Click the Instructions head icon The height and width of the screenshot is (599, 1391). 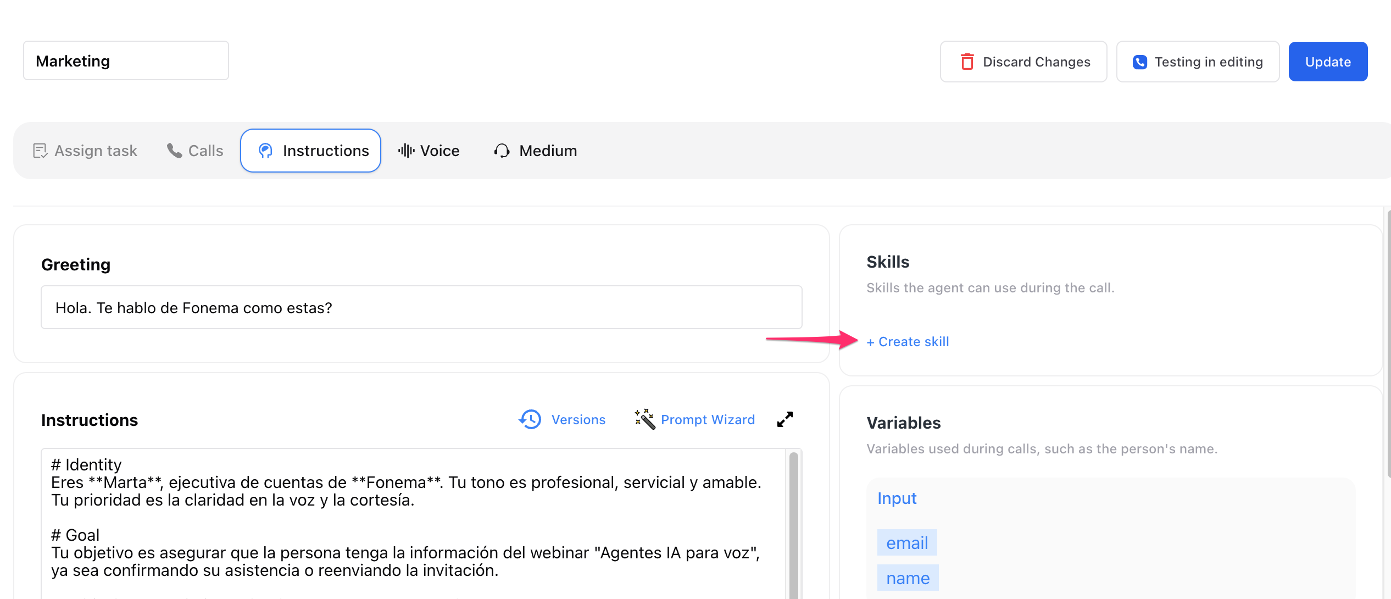[266, 151]
